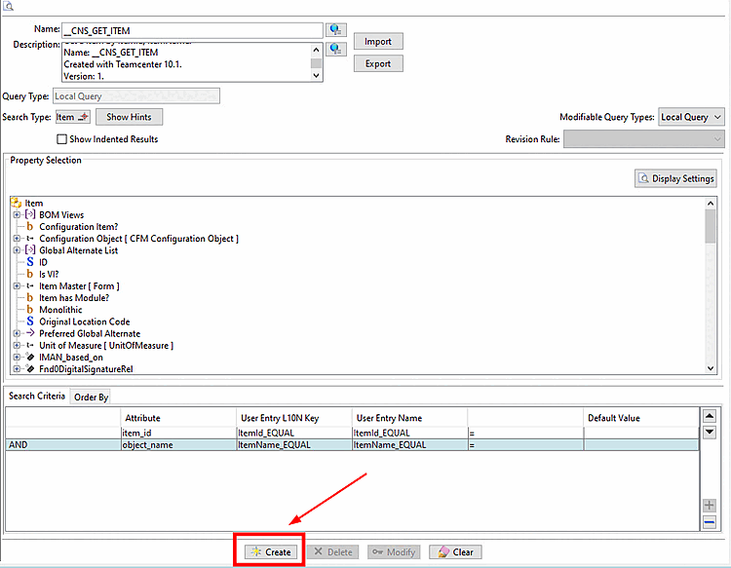Click the IMAN_based_on relation icon

point(30,357)
